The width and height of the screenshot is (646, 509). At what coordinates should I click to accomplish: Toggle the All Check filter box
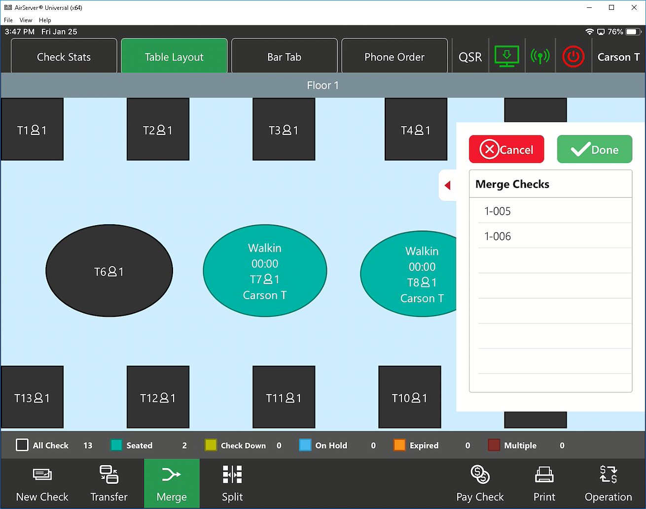tap(22, 445)
